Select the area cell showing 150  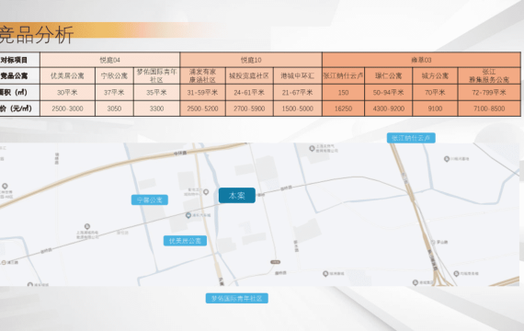pyautogui.click(x=343, y=92)
